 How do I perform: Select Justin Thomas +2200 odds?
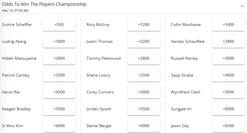coord(144,42)
